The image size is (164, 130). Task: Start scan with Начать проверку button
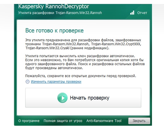tap(83, 98)
